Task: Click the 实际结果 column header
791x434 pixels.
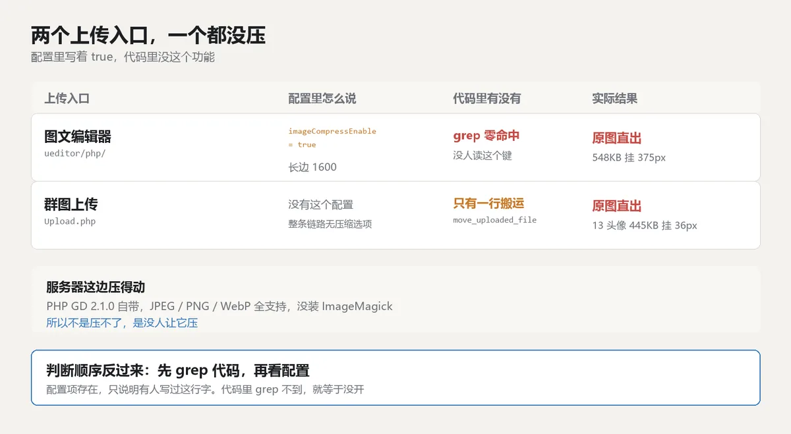Action: click(614, 99)
